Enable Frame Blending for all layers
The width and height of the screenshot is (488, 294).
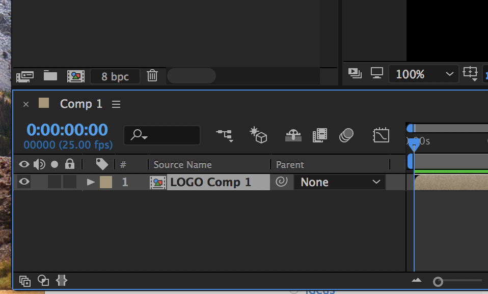[x=320, y=135]
